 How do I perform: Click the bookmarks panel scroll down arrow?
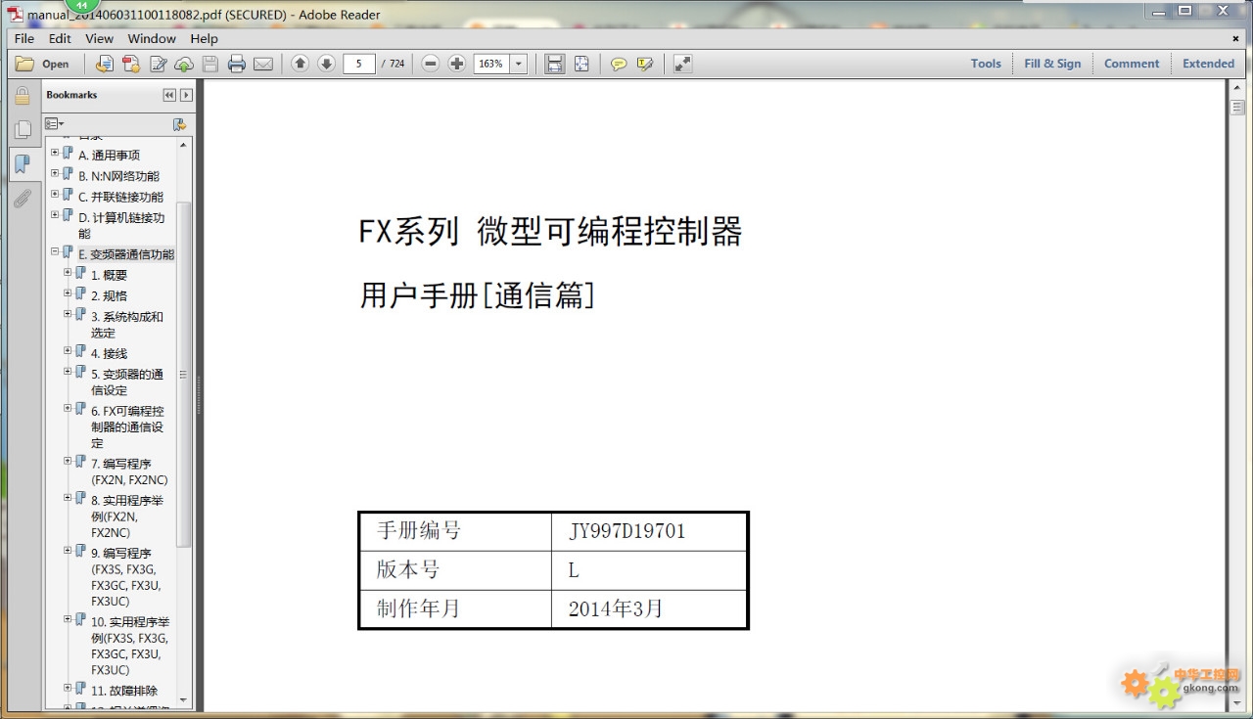pyautogui.click(x=184, y=700)
